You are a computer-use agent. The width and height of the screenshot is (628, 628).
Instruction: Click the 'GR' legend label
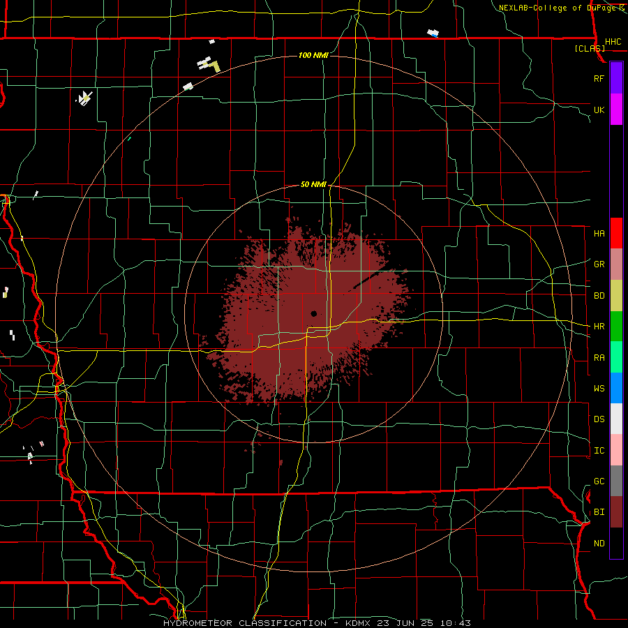point(599,264)
